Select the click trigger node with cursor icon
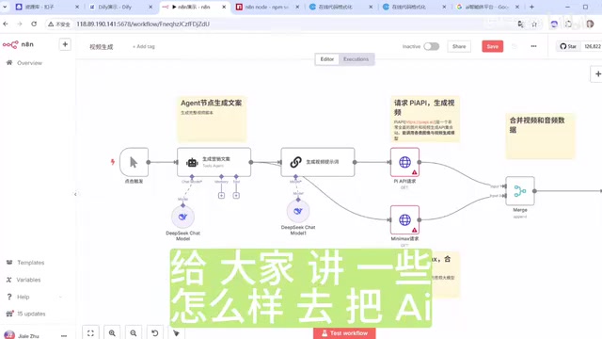The image size is (602, 339). coord(134,162)
